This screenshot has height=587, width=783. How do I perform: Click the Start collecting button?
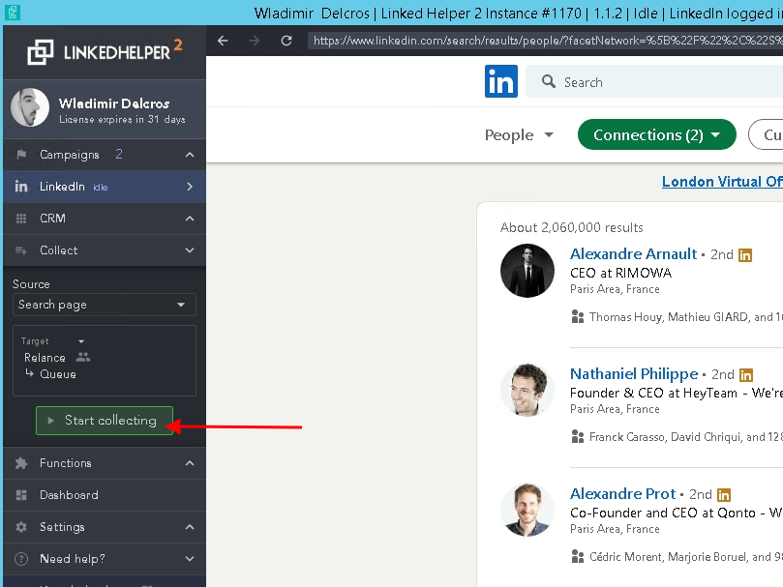point(105,421)
